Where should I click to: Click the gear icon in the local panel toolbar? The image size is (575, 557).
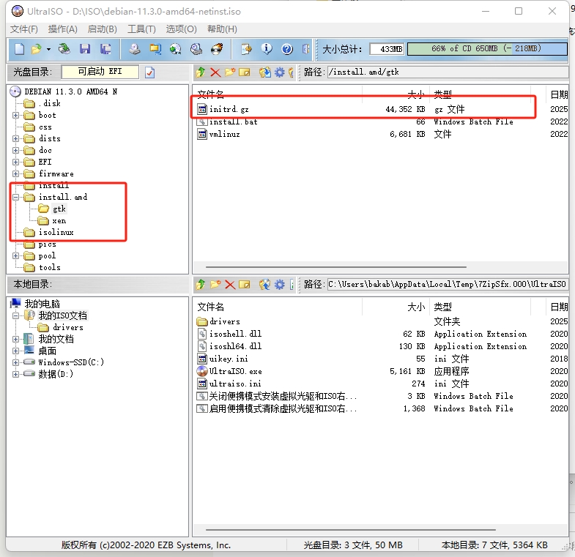pyautogui.click(x=279, y=285)
